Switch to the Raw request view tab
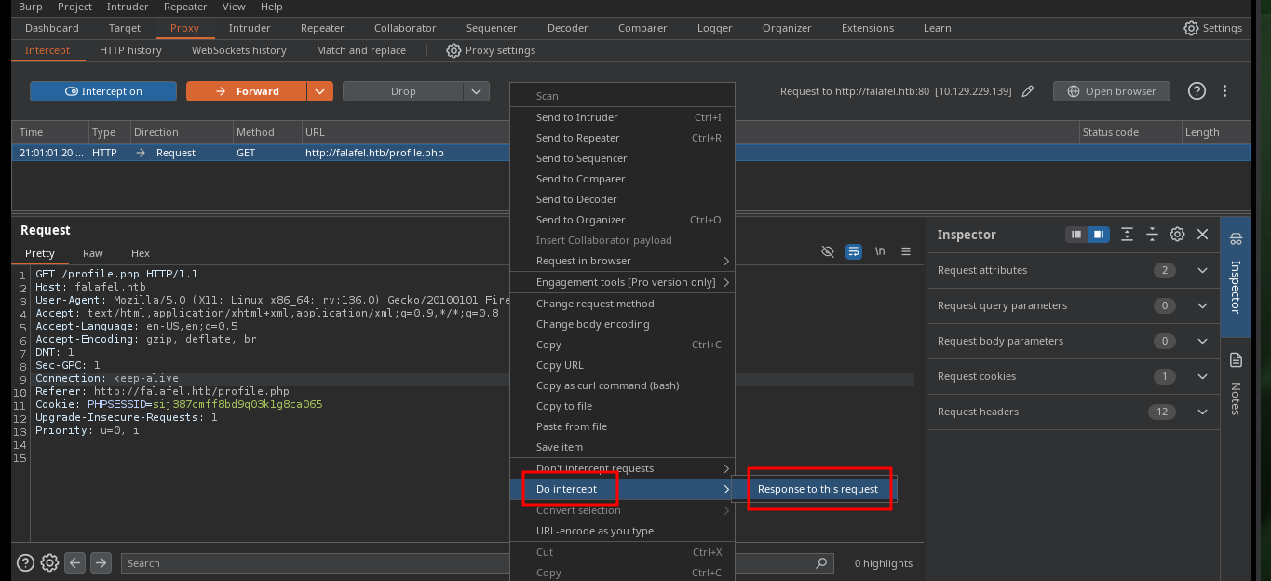This screenshot has height=581, width=1271. click(x=93, y=253)
